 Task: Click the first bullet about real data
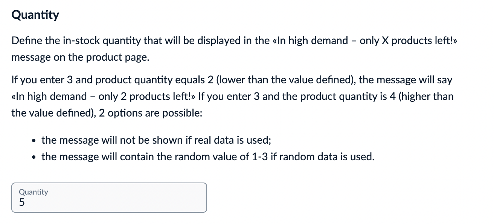[x=156, y=140]
